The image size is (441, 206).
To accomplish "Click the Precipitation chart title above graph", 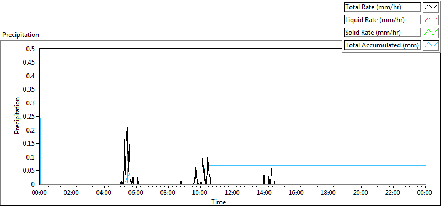I will (20, 35).
